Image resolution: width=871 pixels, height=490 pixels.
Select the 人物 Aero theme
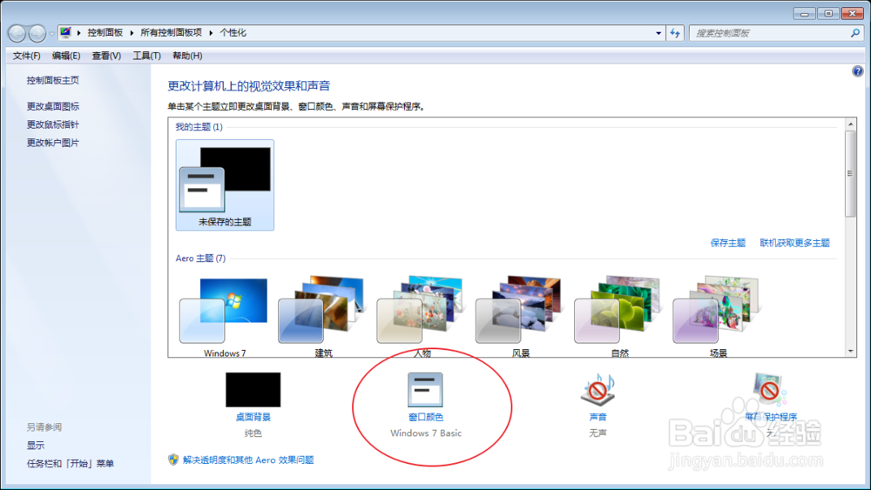(x=422, y=316)
